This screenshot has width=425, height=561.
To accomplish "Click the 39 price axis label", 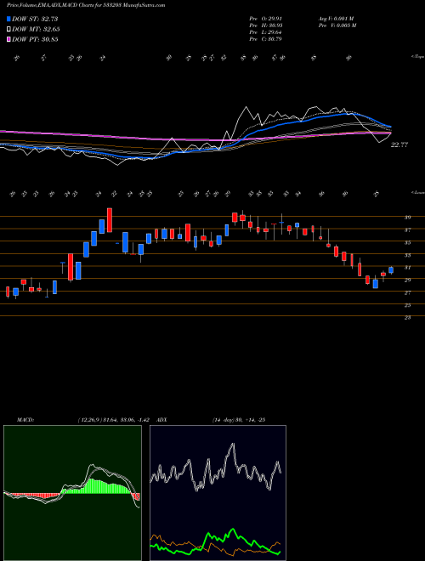I will (x=407, y=217).
